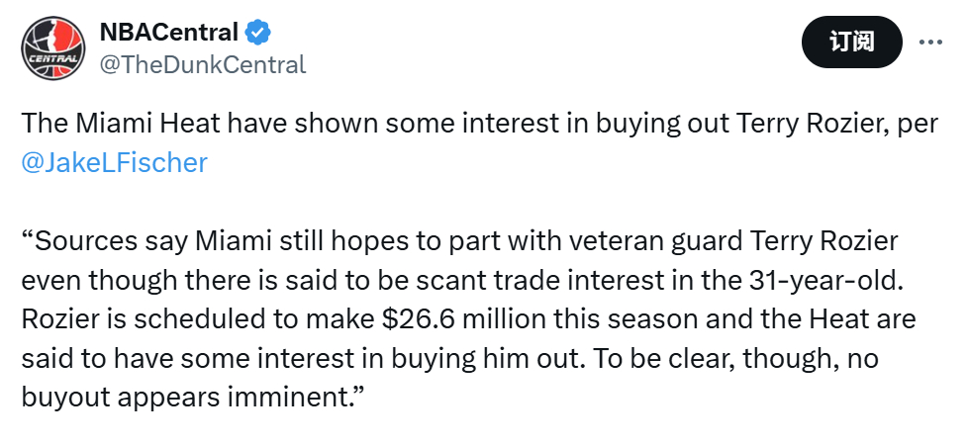Screen dimensions: 968x445
Task: Click the "Rozier is scheduled" sentence start
Action: coord(137,319)
